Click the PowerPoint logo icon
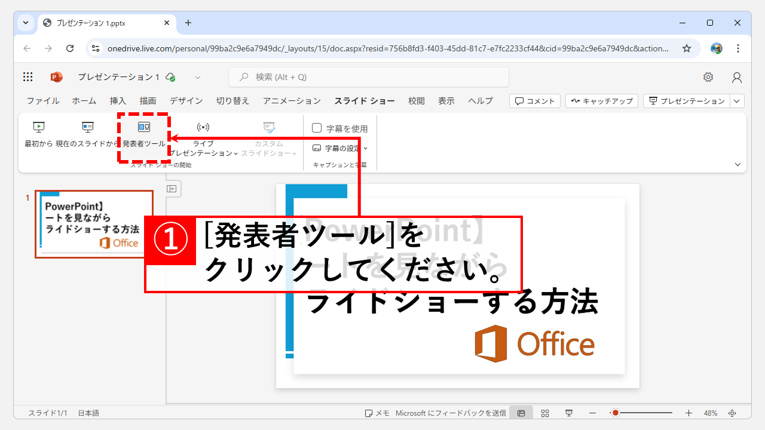Image resolution: width=765 pixels, height=430 pixels. point(57,77)
